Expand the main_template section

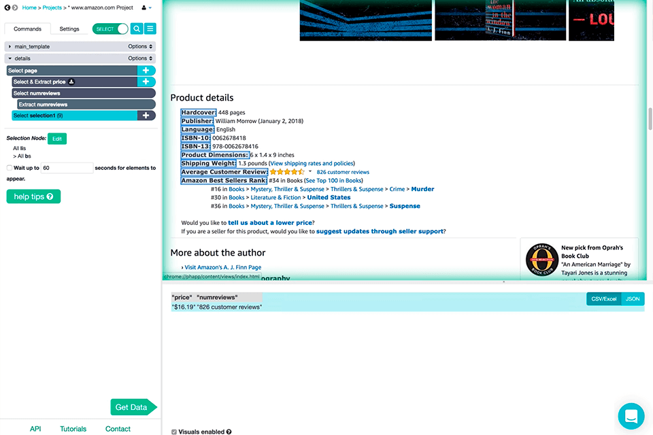(x=10, y=47)
